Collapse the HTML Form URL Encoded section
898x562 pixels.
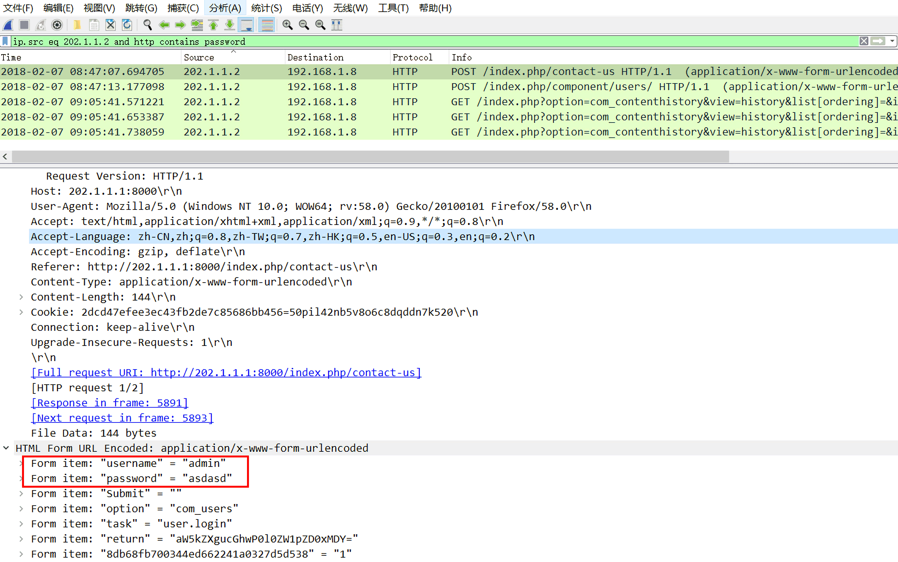[6, 448]
